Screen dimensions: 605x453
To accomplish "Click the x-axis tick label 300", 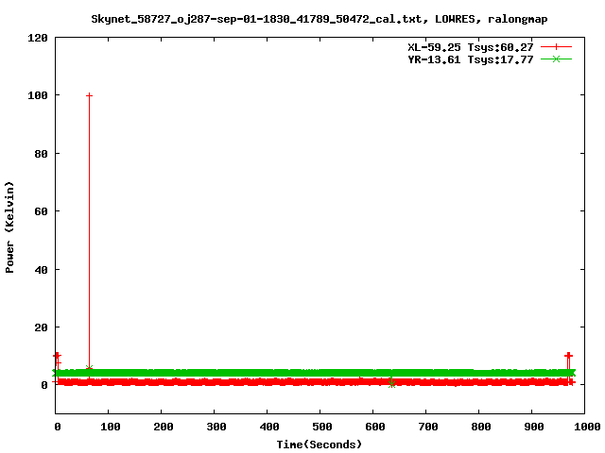I will 216,427.
